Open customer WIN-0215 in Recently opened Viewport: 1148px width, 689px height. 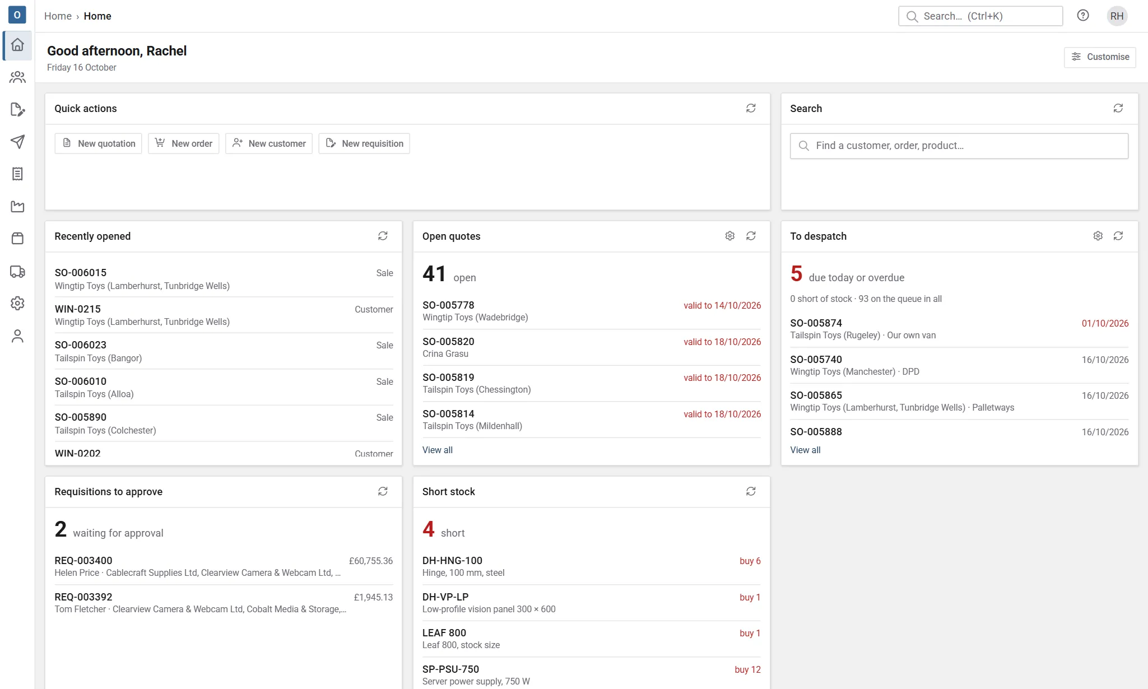224,315
